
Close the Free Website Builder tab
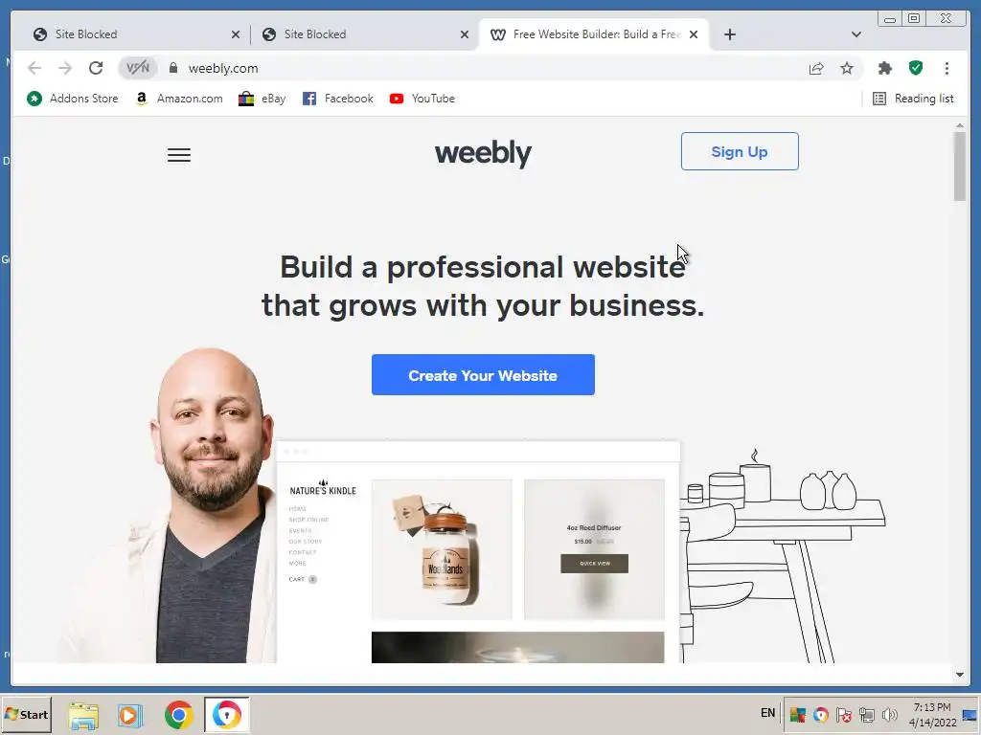pyautogui.click(x=694, y=34)
